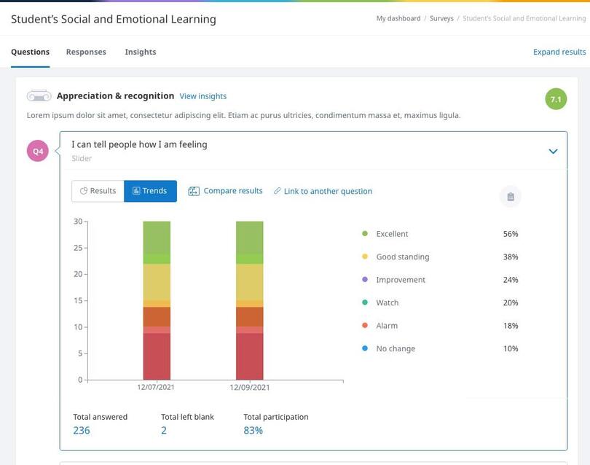Screen dimensions: 590x465
Task: Click the 38% legend value
Action: coord(511,257)
